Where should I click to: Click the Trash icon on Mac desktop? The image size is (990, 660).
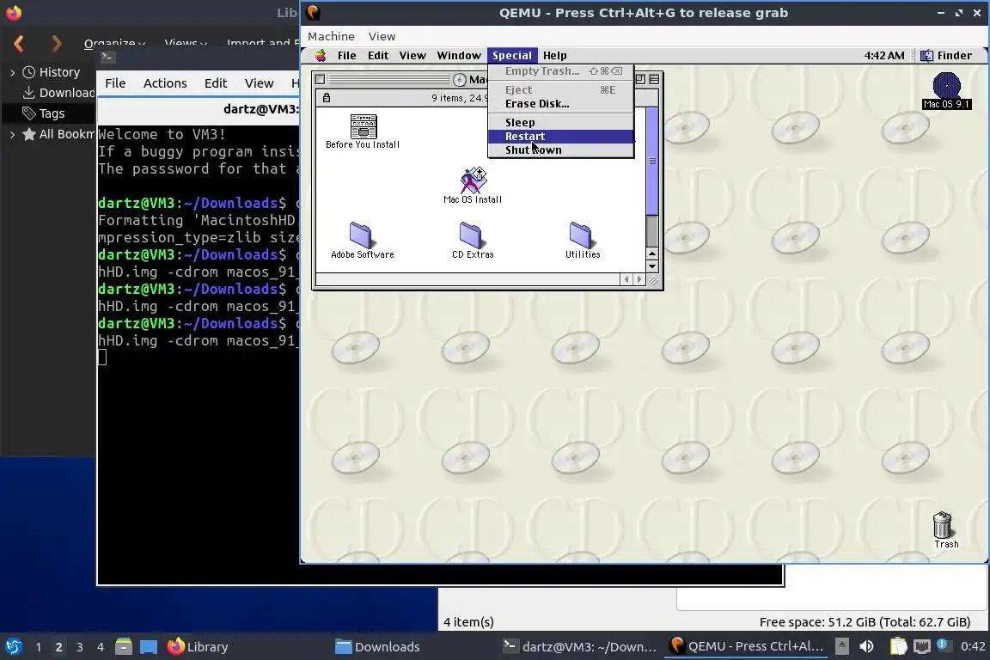(942, 525)
